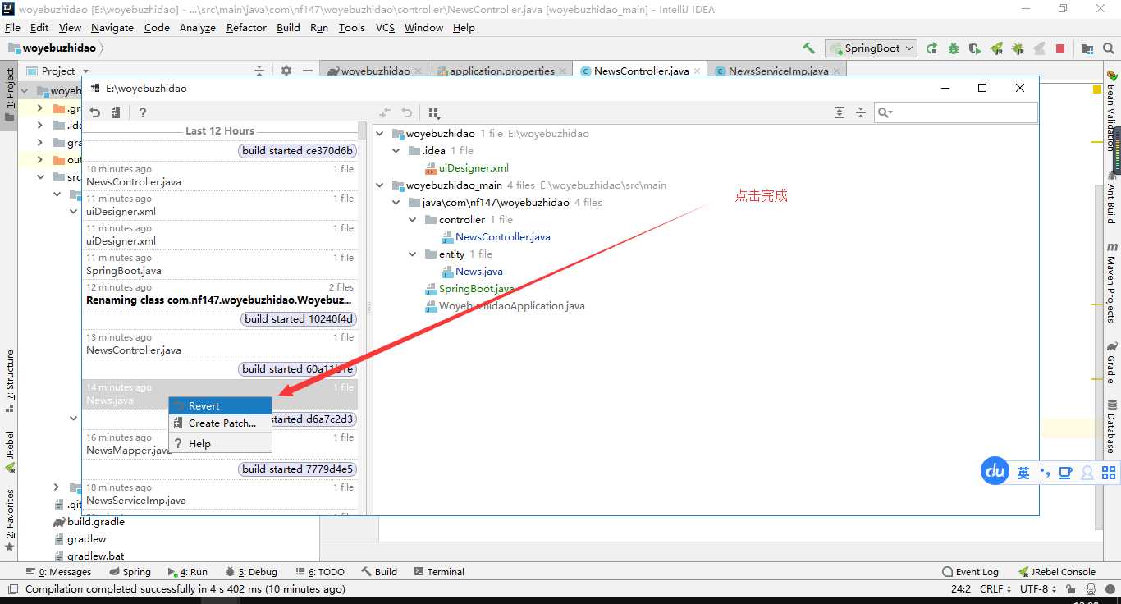Click the Create Patch icon in Local History toolbar

116,112
